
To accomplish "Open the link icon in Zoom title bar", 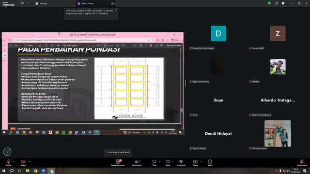I will pyautogui.click(x=277, y=3).
